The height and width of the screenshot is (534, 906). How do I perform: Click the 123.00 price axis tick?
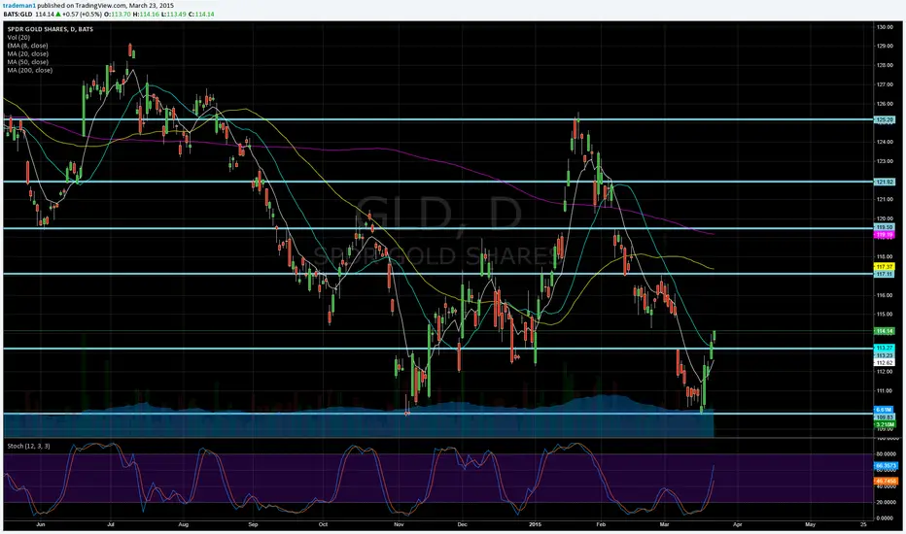coord(885,161)
